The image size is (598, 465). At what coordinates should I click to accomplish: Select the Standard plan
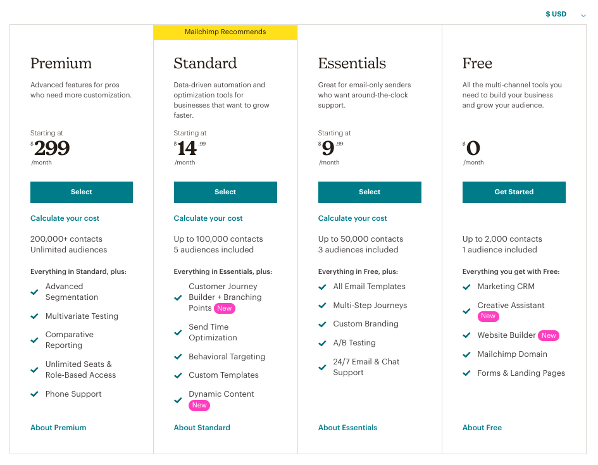pyautogui.click(x=225, y=192)
